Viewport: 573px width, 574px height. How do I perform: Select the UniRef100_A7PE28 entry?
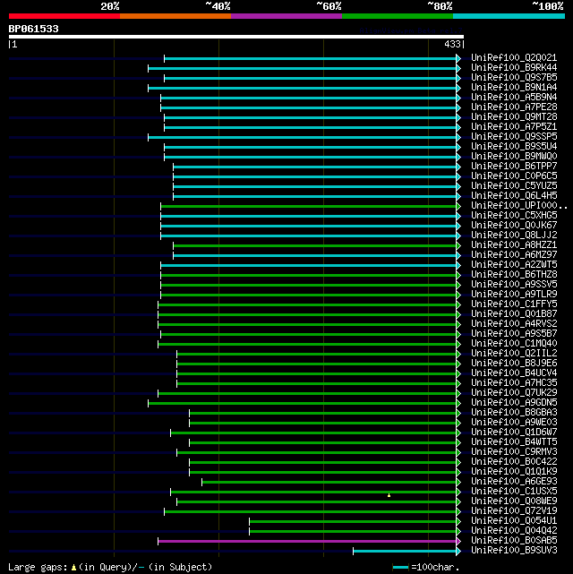coord(514,107)
